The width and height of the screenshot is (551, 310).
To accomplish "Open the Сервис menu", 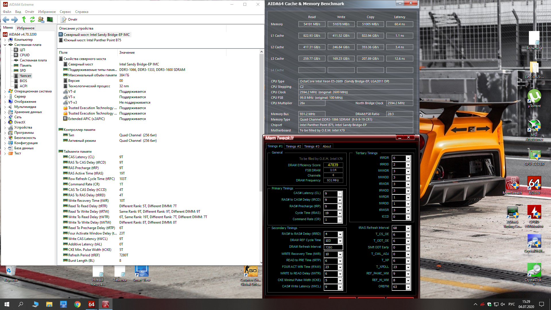I will [65, 12].
